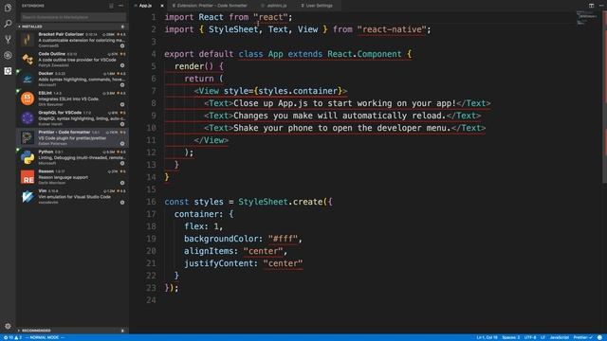Switch to the .eslintrc.js tab

click(x=274, y=6)
